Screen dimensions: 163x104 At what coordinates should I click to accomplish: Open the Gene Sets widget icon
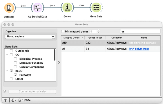point(96,7)
